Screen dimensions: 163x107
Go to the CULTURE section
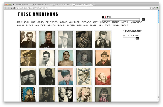click(74, 22)
